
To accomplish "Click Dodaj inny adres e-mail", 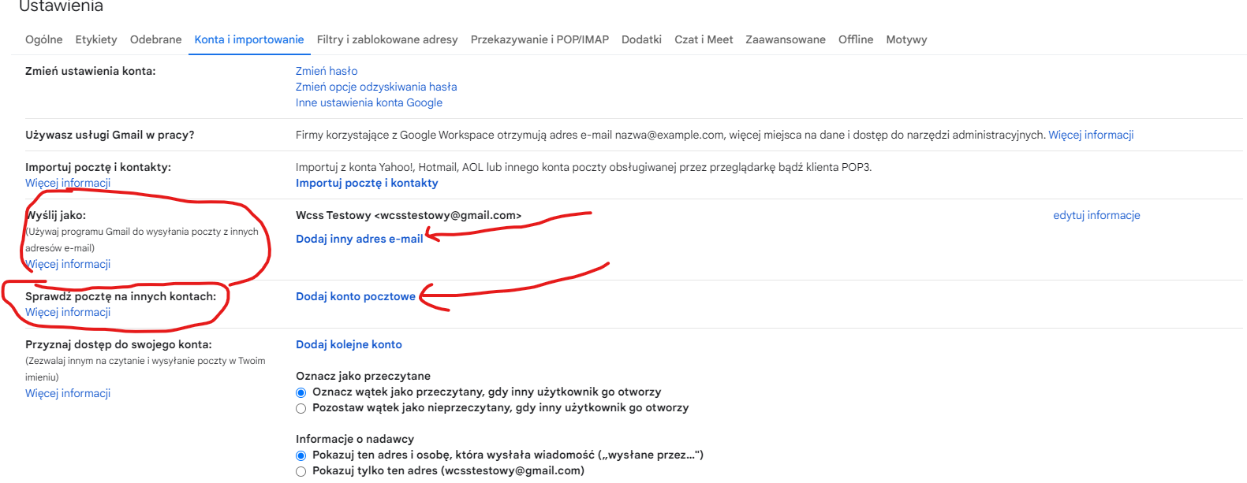I will (x=359, y=239).
